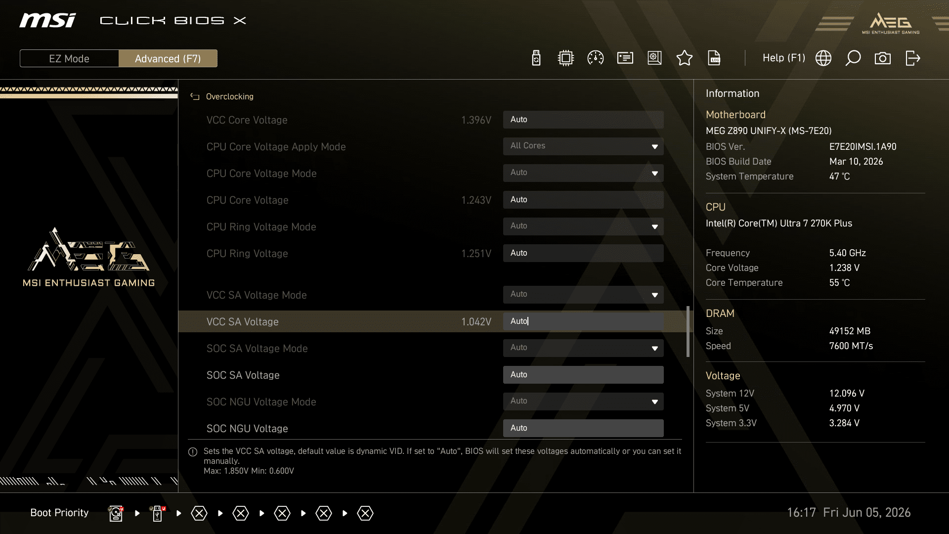The image size is (949, 534).
Task: Click the Boot Priority label
Action: point(59,513)
